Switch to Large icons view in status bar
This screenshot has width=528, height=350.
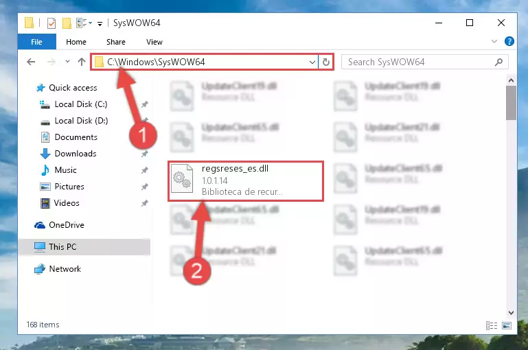pos(507,325)
